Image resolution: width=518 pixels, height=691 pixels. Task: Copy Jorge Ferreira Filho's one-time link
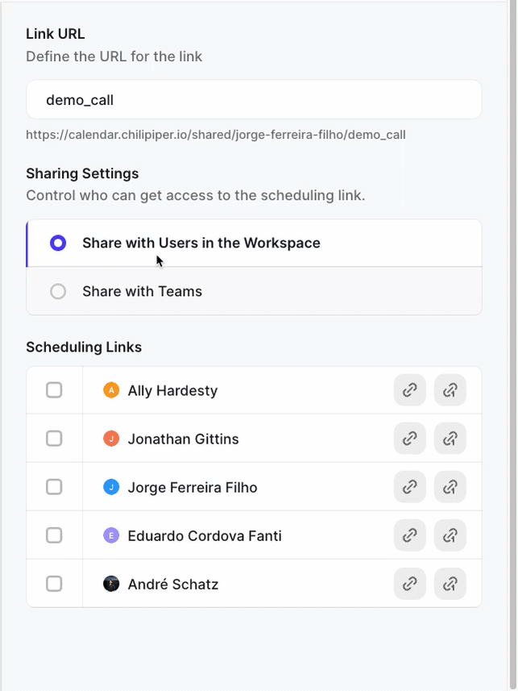point(450,487)
